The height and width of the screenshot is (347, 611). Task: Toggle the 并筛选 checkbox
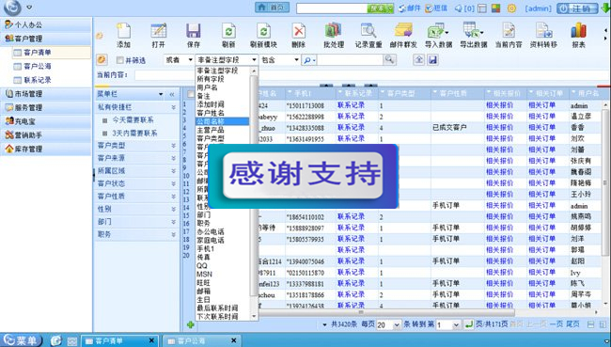point(120,60)
